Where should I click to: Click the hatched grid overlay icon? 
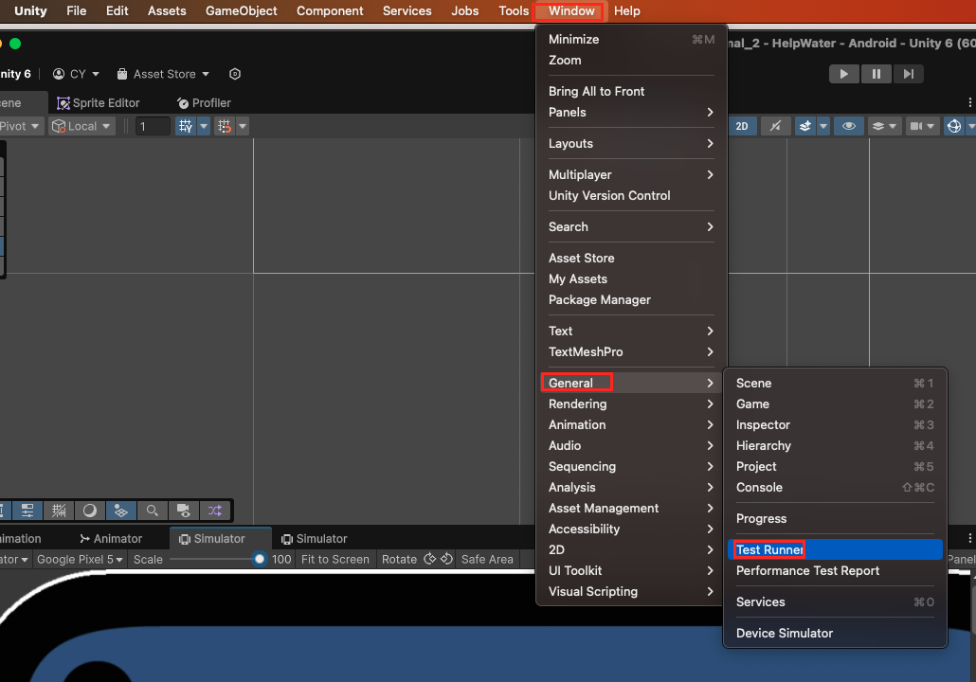point(59,511)
